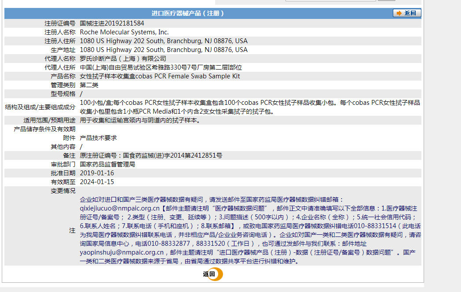Click the 返回 button in the blue header
Screen dimensions: 461x292
point(407,13)
